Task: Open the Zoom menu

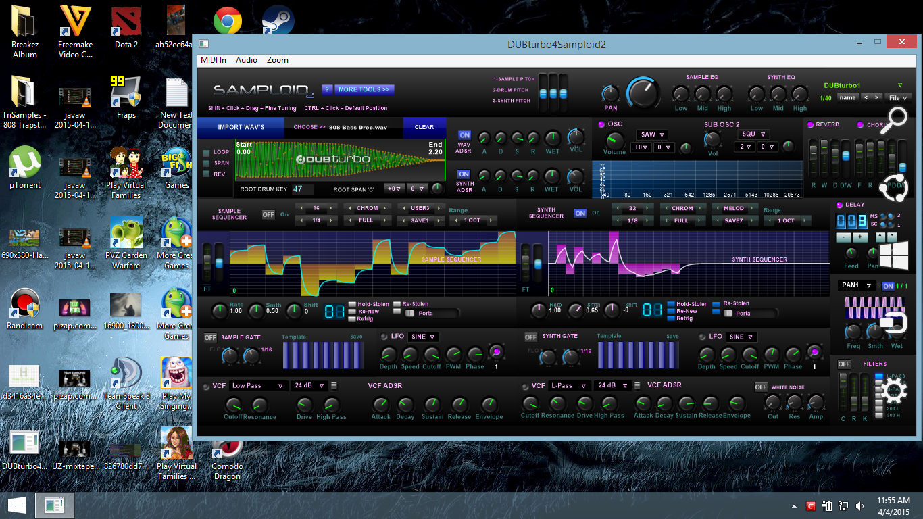Action: [x=277, y=60]
